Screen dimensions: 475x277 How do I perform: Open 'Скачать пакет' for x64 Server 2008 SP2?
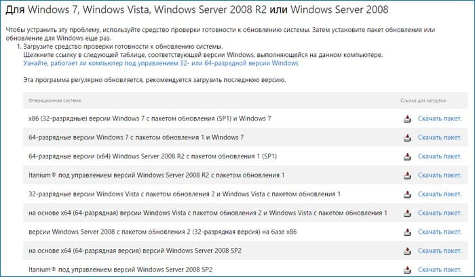point(440,251)
